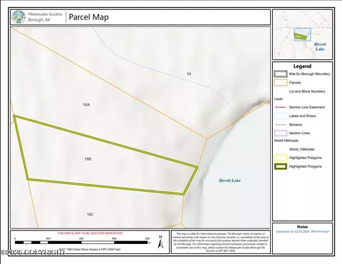Click the light yellow Highlighted Polygons swatch
Screen dimensions: 342x264
[x=281, y=158]
